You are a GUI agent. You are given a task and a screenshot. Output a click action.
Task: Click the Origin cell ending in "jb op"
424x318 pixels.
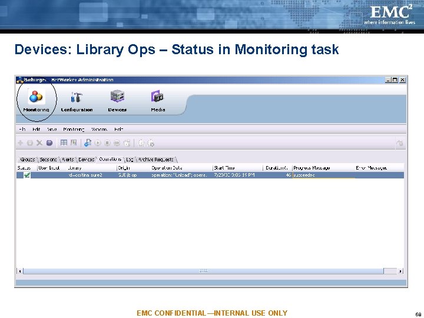pyautogui.click(x=134, y=175)
